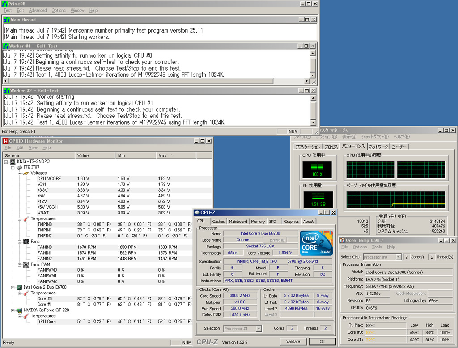
Task: Click the Intel Core 2 Duo E6700 CPU icon
Action: pyautogui.click(x=19, y=287)
